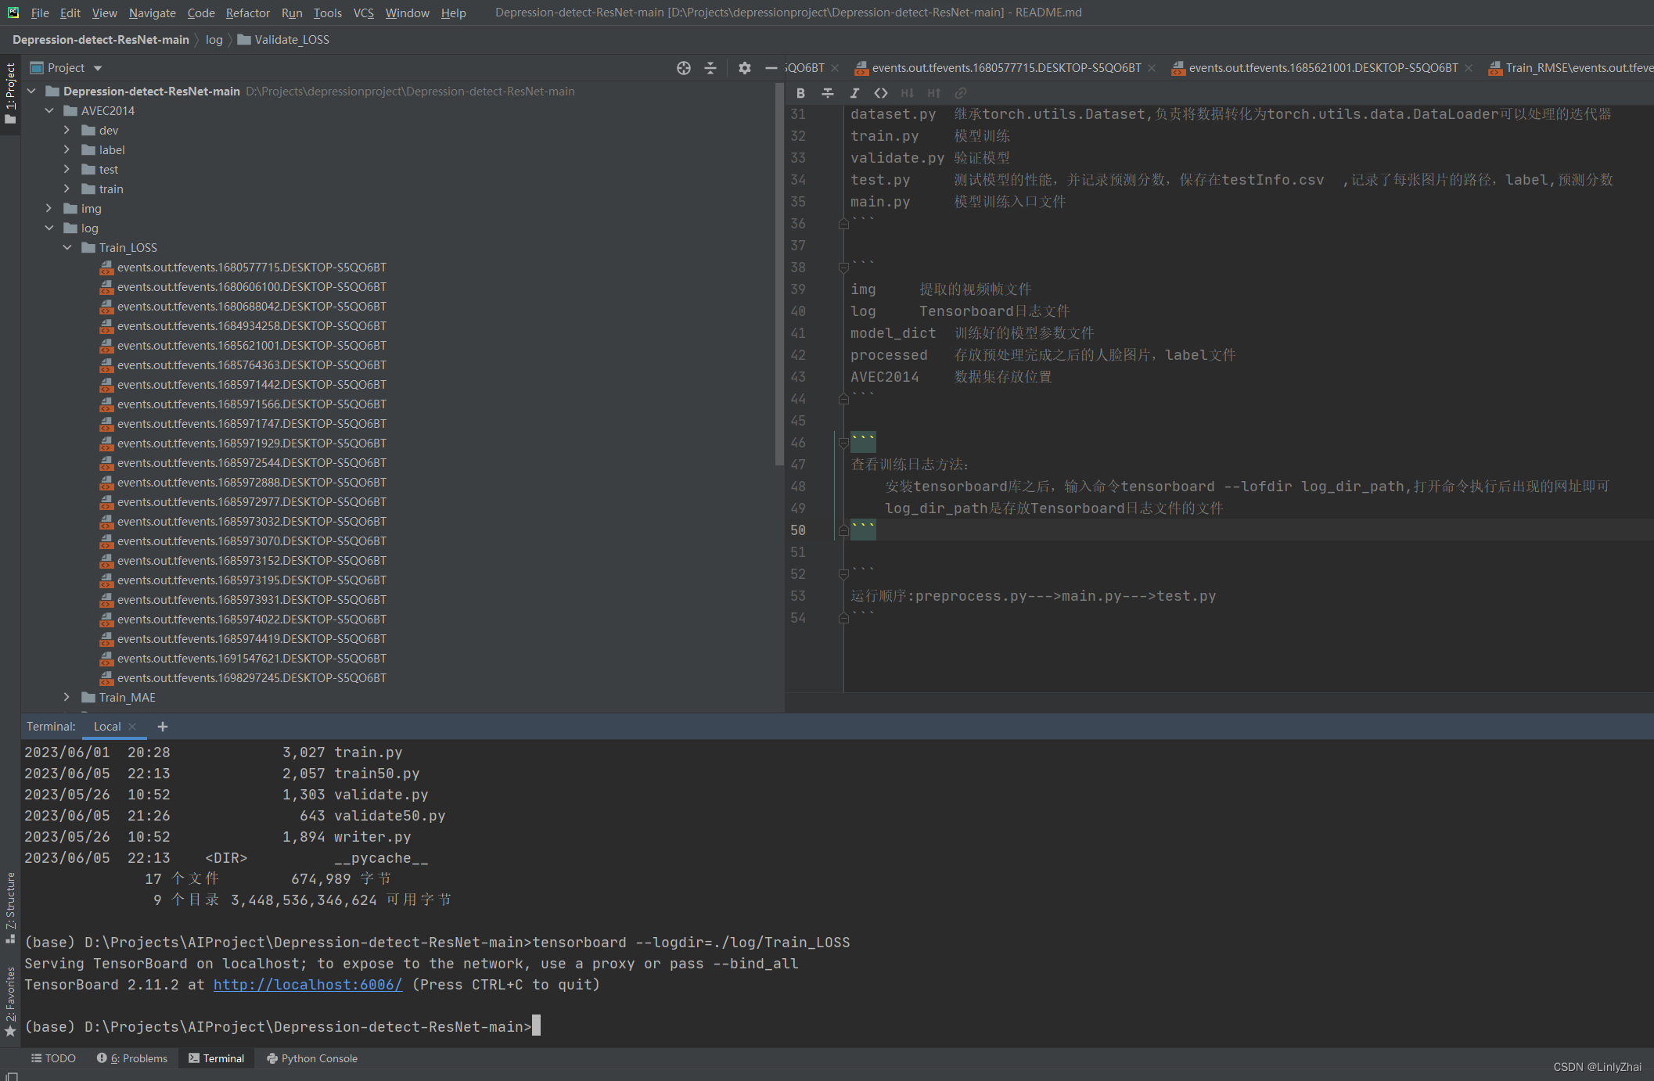Collapse the Train_LOSS folder
This screenshot has width=1654, height=1081.
pos(67,247)
